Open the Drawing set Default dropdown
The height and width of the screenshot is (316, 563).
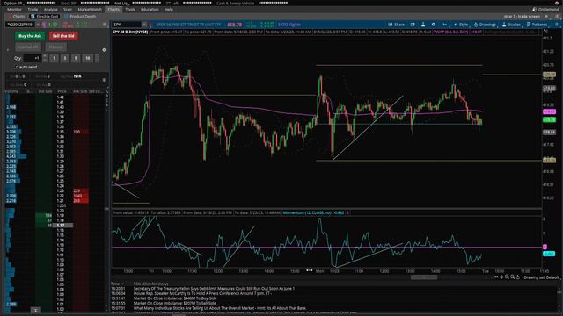tap(542, 277)
